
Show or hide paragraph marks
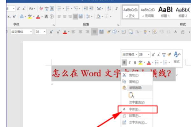(x=117, y=9)
